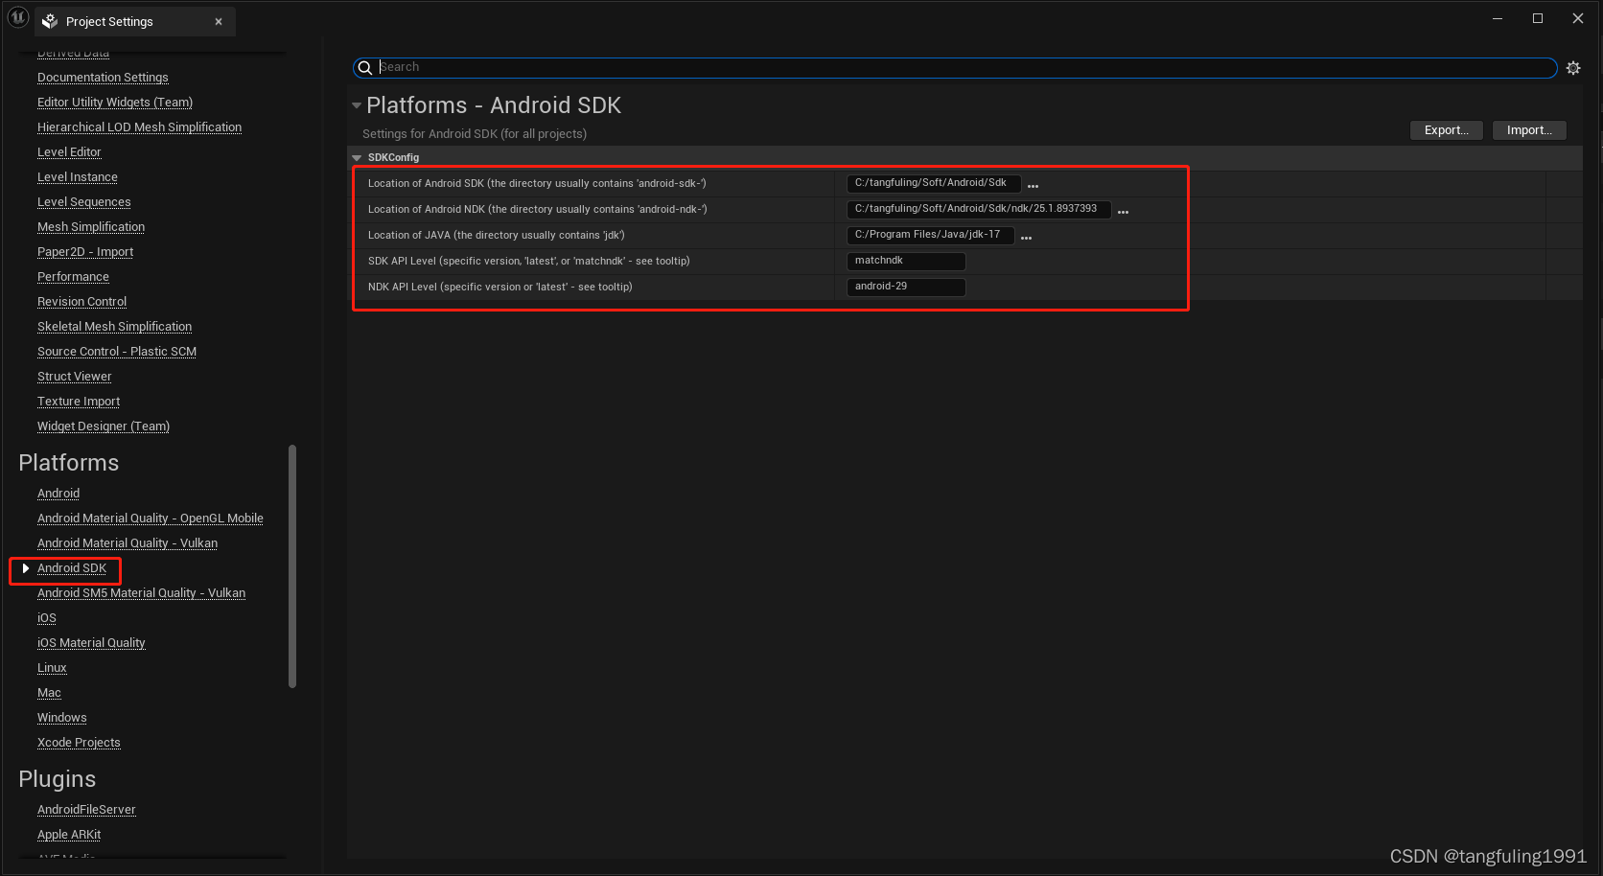Open Hierarchical LOD Mesh Simplification settings
The height and width of the screenshot is (876, 1603).
click(x=139, y=127)
